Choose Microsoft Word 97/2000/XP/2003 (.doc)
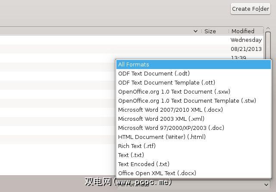This screenshot has width=276, height=192. coord(194,128)
